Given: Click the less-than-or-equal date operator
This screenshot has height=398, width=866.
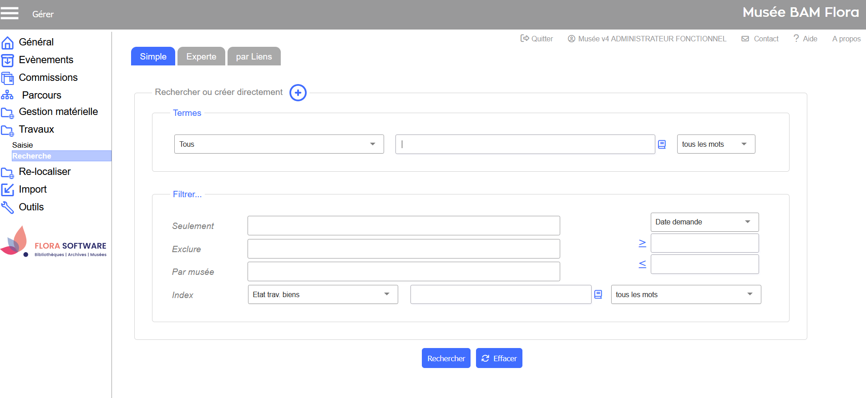Looking at the screenshot, I should (642, 264).
